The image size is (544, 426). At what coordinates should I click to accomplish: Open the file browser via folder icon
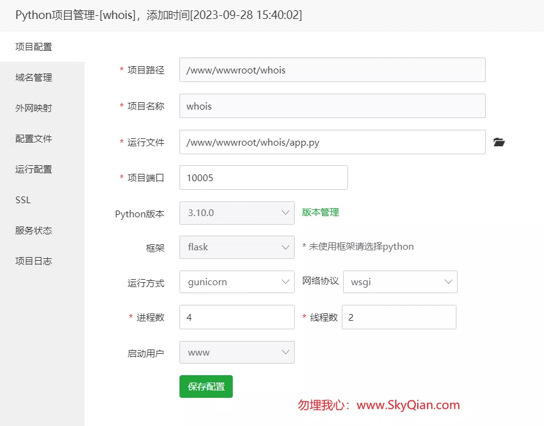[x=499, y=142]
